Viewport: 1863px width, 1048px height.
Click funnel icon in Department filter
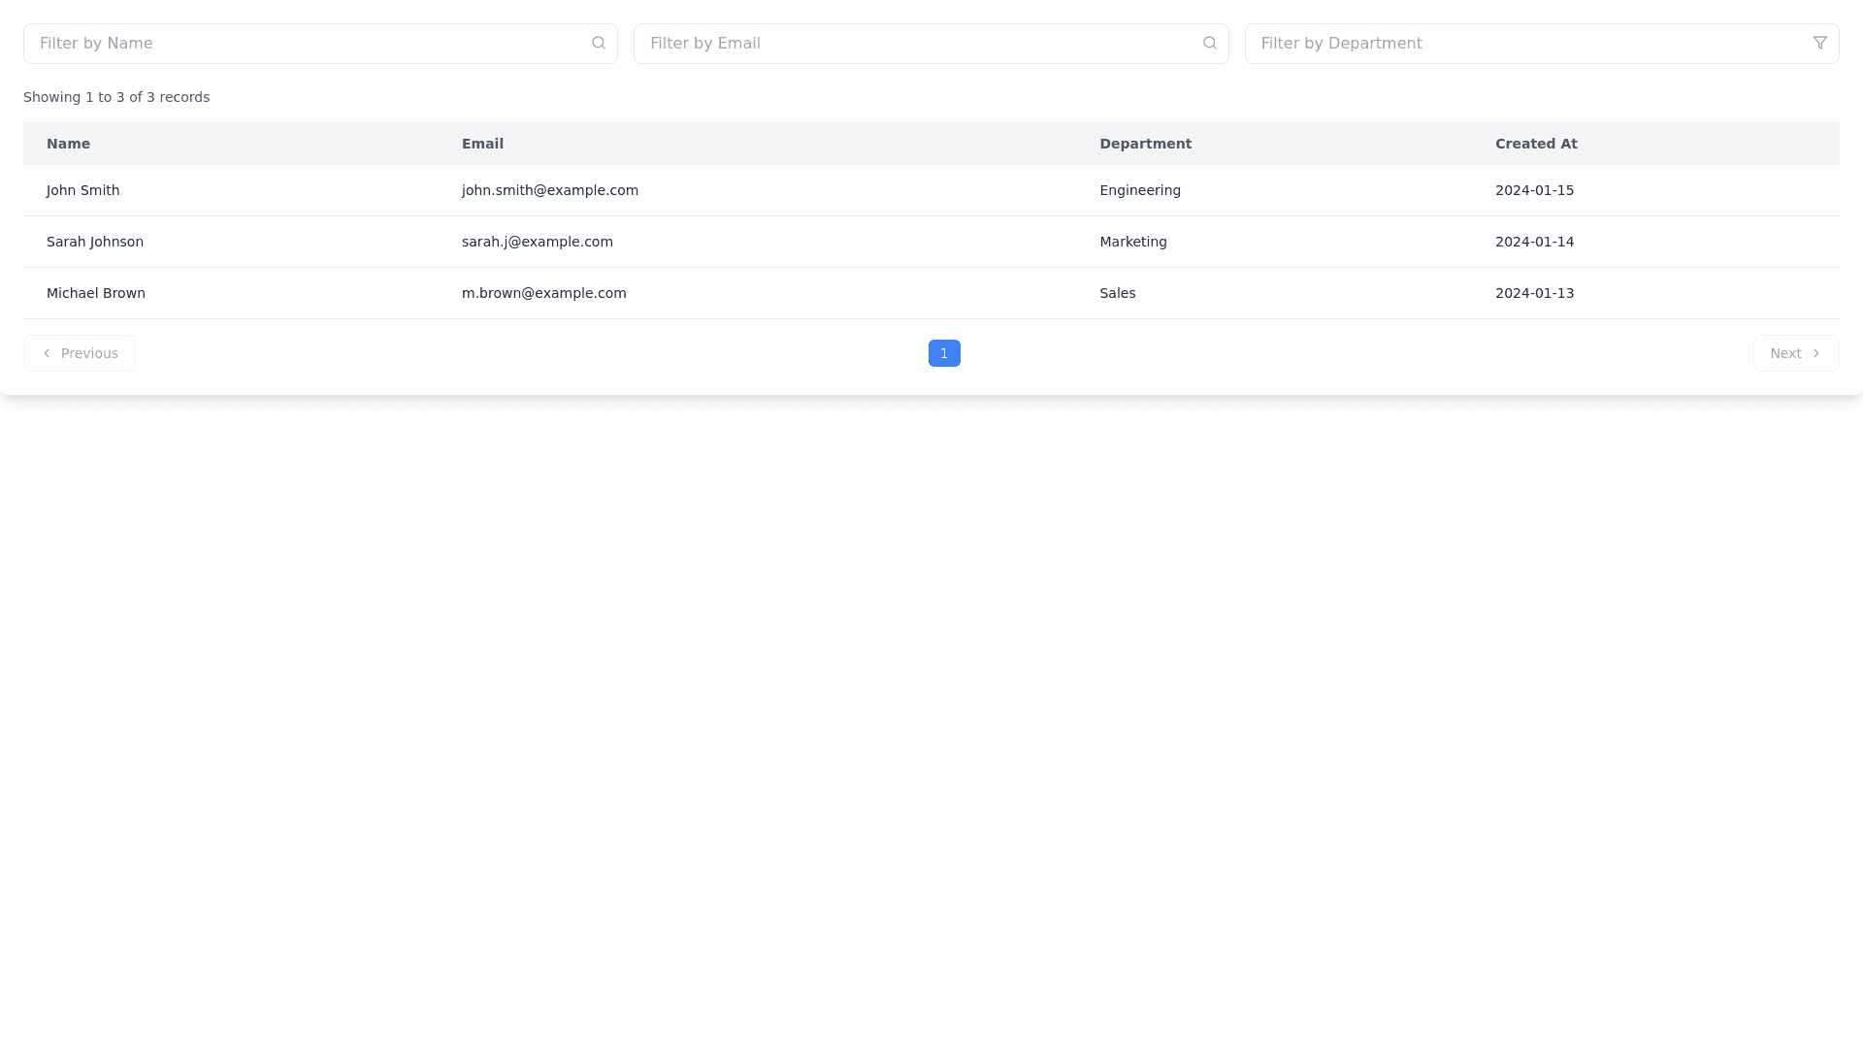coord(1819,43)
